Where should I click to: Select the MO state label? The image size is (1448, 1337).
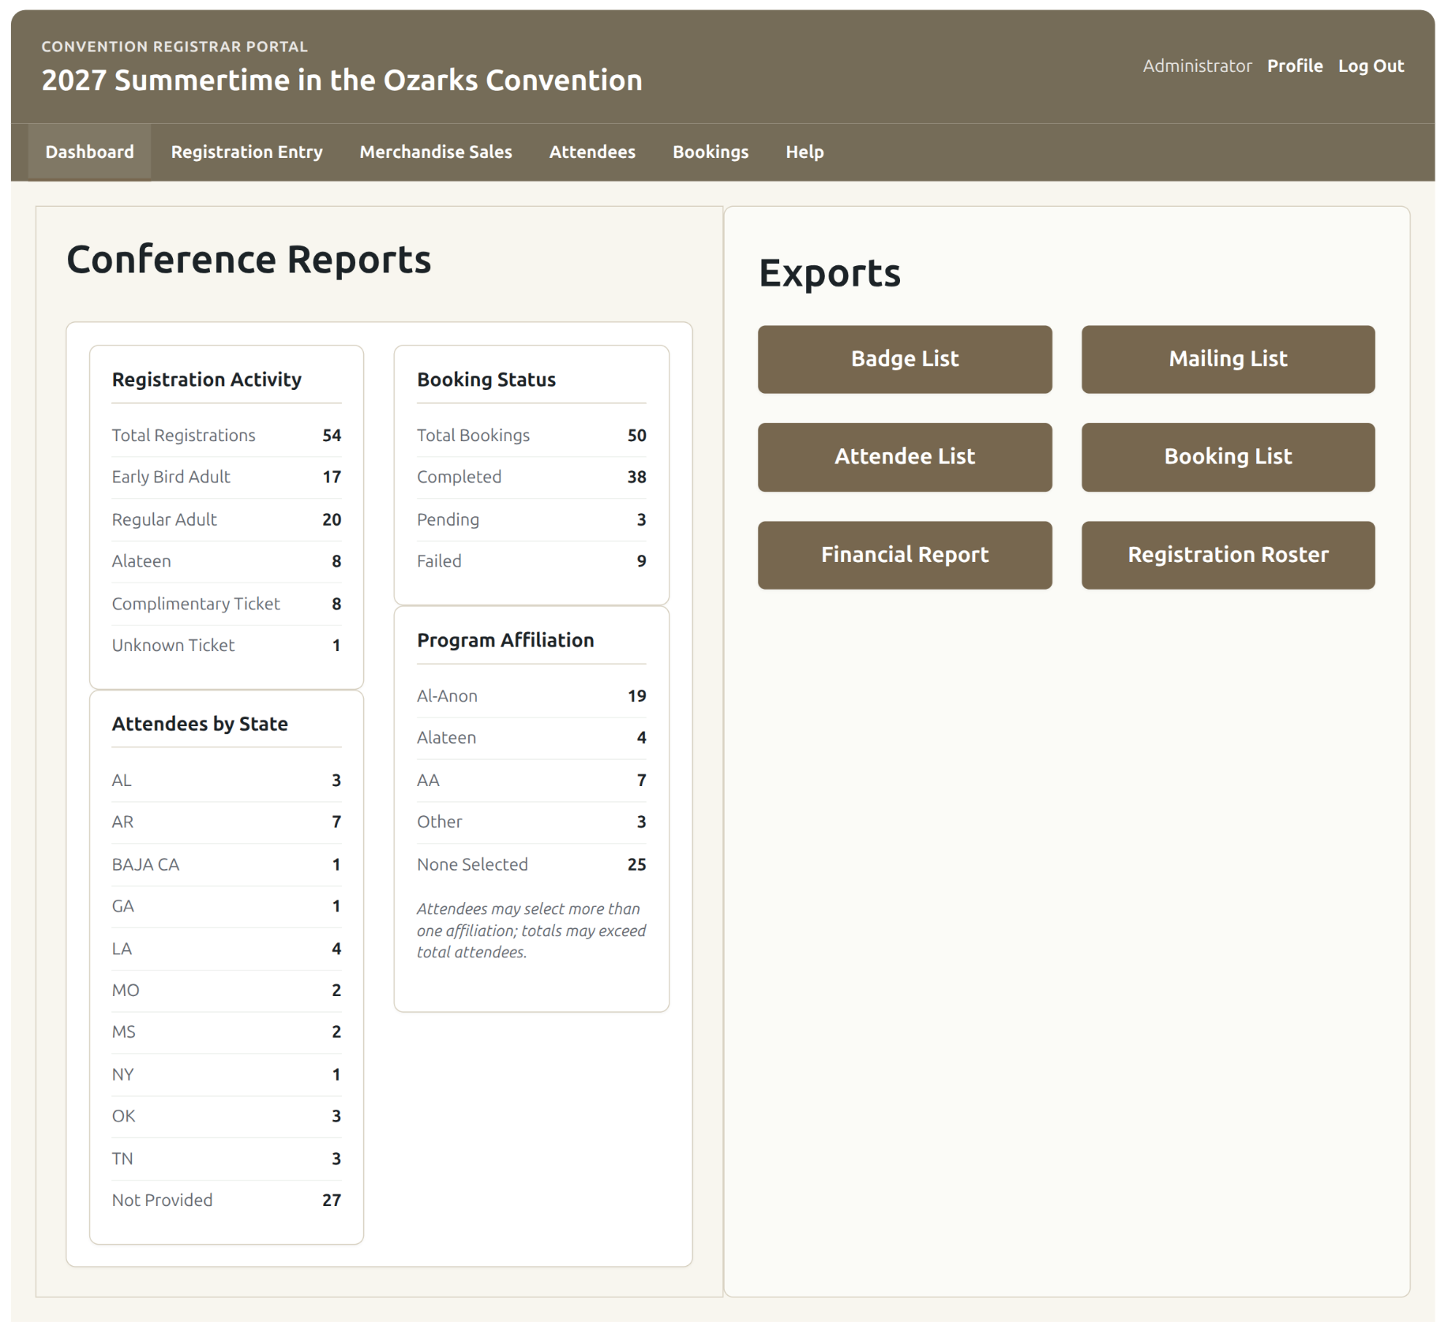pyautogui.click(x=125, y=991)
